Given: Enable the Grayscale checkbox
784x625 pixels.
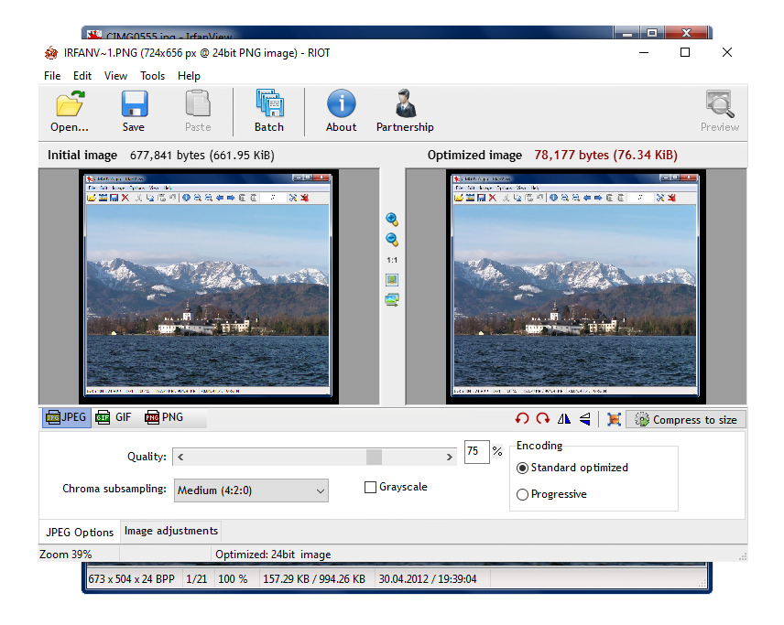Looking at the screenshot, I should pyautogui.click(x=371, y=487).
